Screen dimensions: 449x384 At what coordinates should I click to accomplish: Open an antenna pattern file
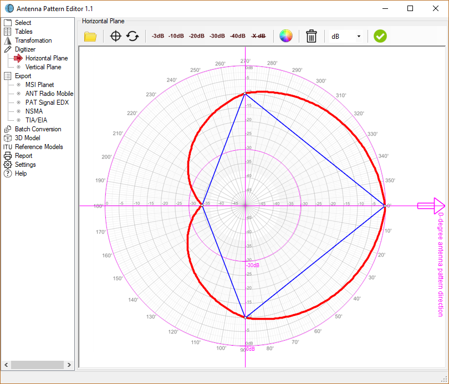coord(90,36)
